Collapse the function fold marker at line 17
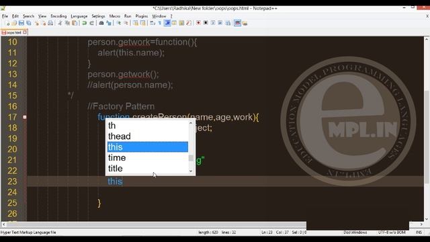 [x=25, y=117]
